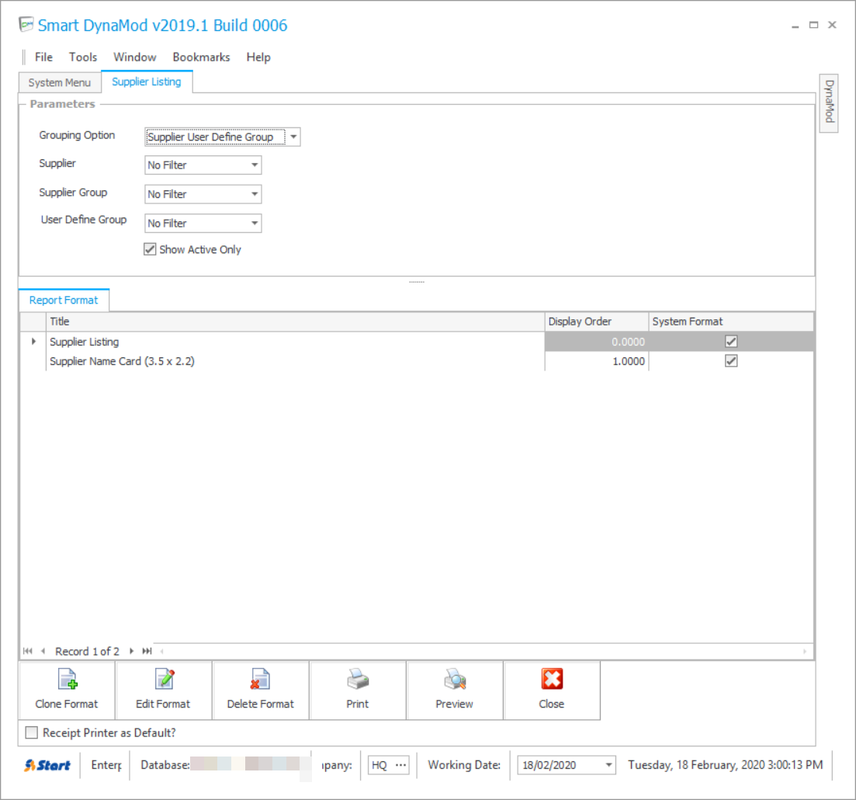Open the Working Date dropdown calendar
856x800 pixels.
(x=608, y=765)
